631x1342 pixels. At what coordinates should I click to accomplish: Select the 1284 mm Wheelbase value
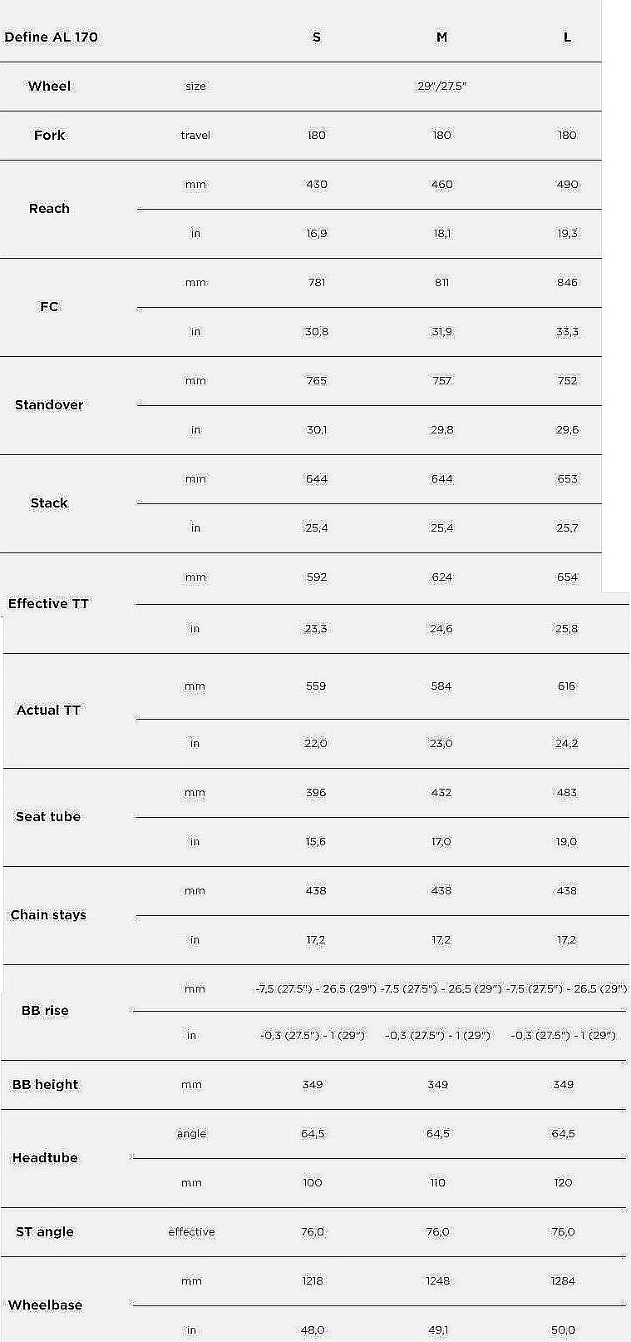[563, 1281]
